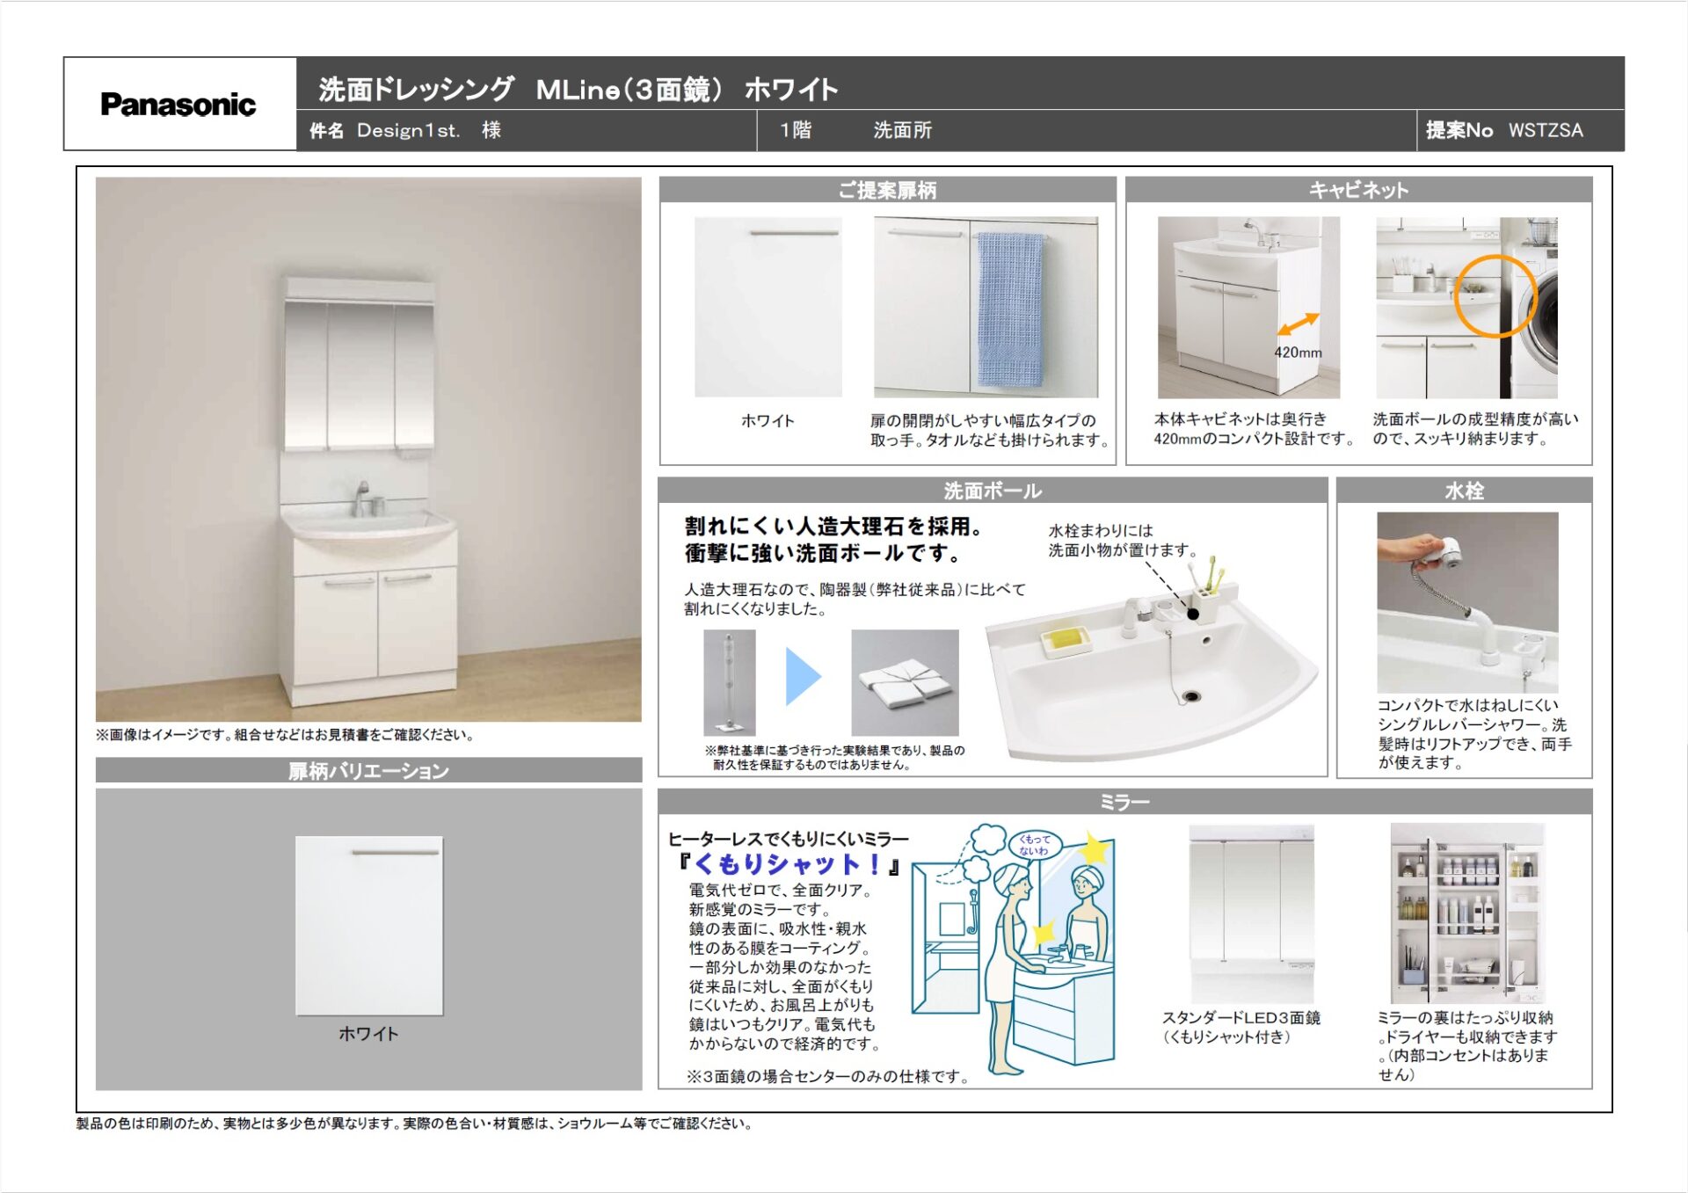Open the impact test rod photo
Screen dimensions: 1688x1193
pyautogui.click(x=730, y=682)
